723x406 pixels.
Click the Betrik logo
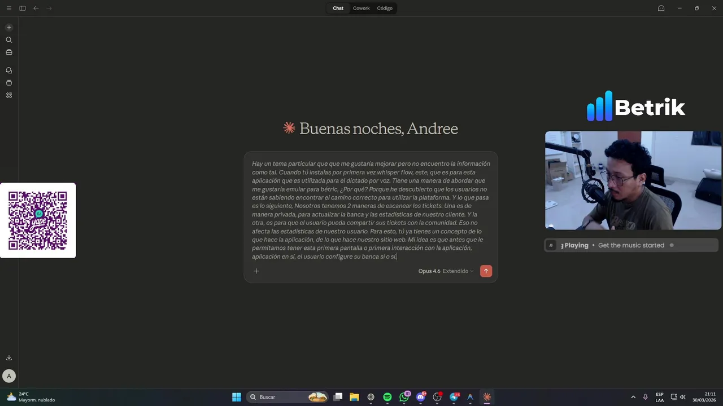point(635,107)
